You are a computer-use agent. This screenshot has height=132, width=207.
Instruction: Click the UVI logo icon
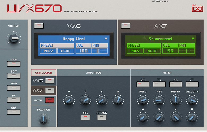click(x=197, y=8)
